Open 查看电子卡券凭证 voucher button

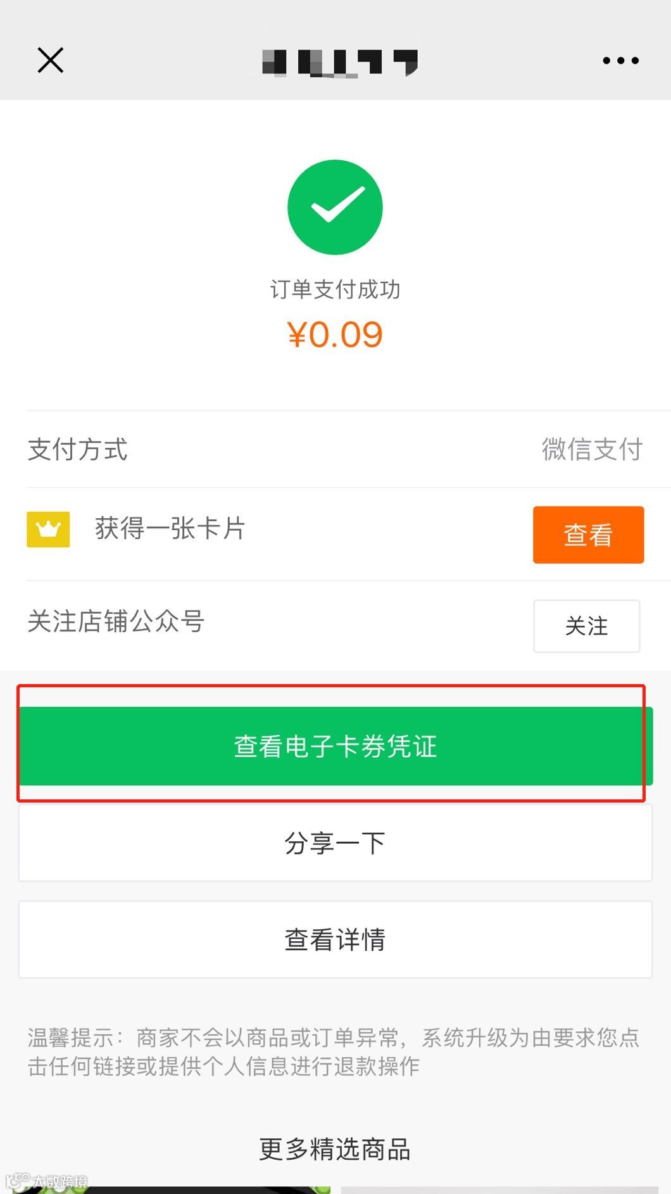[335, 746]
